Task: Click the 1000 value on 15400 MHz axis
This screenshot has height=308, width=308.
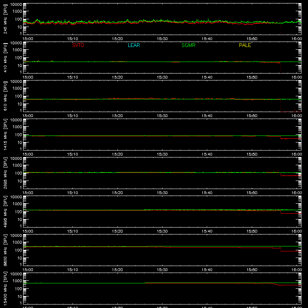Action: coord(17,281)
